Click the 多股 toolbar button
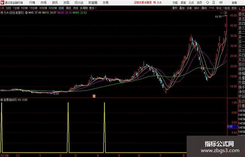Image resolution: width=245 pixels, height=157 pixels. 189,8
